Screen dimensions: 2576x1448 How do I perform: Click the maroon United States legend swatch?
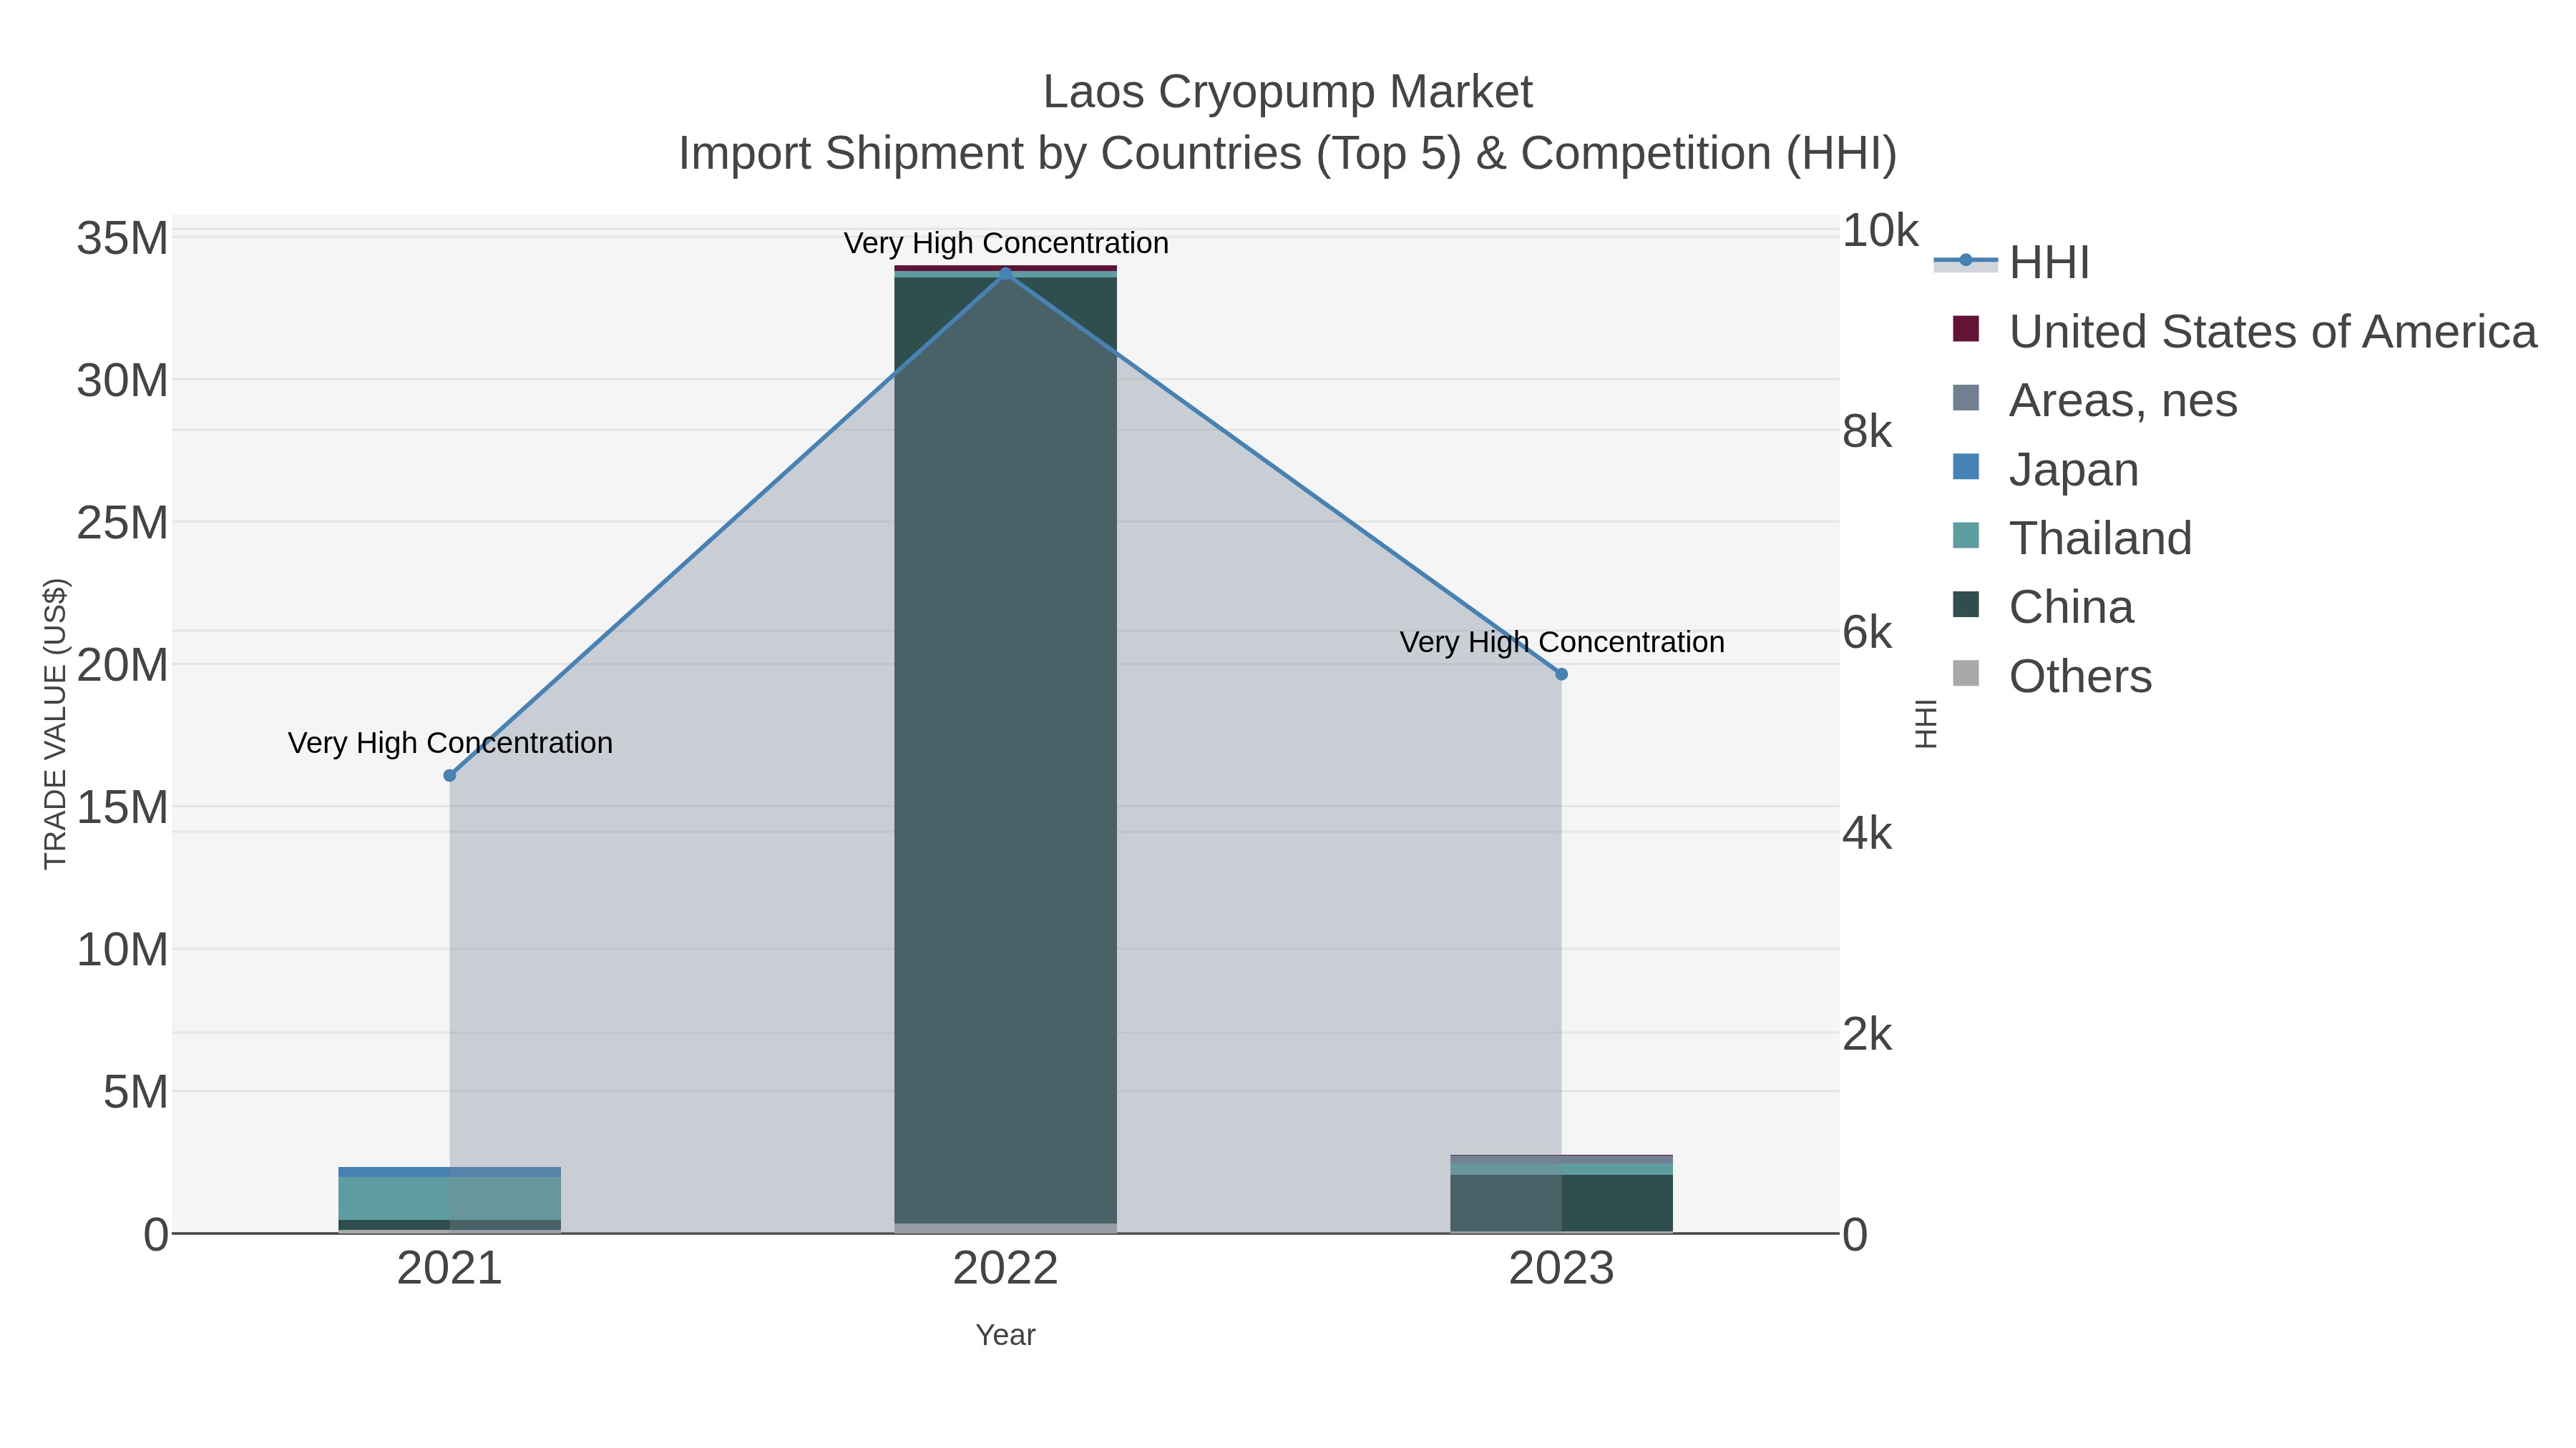(1966, 329)
